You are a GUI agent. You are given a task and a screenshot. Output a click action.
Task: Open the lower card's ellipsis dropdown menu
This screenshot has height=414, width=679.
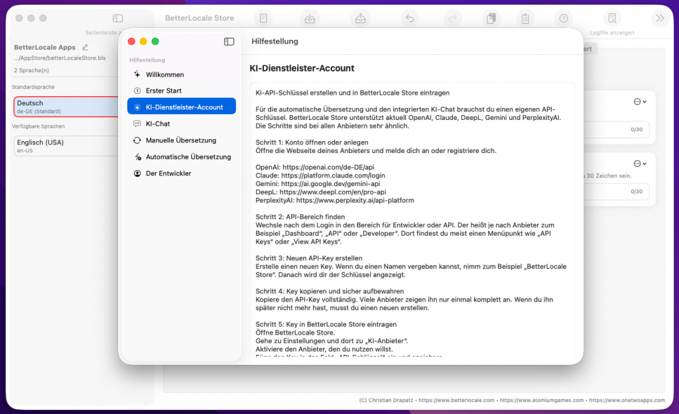[640, 164]
